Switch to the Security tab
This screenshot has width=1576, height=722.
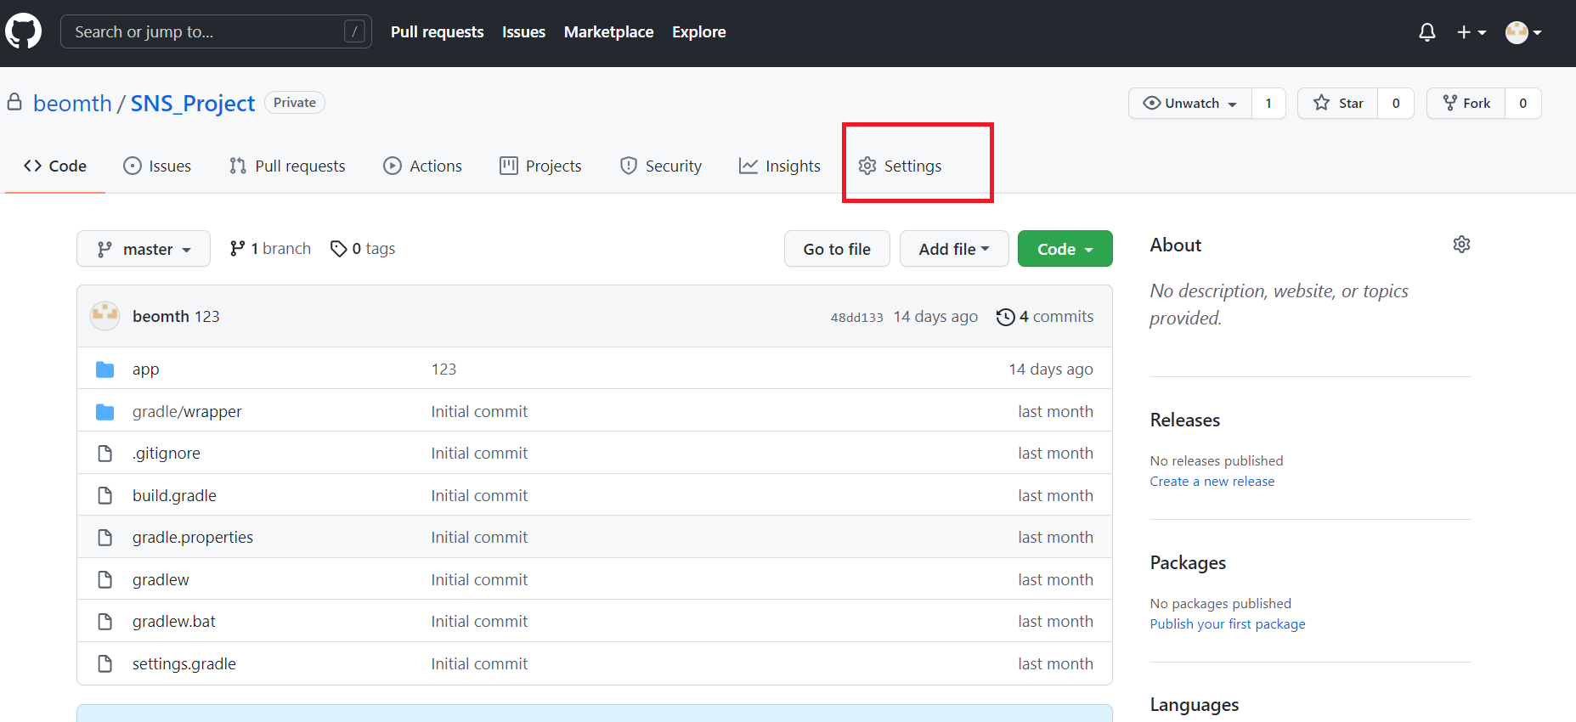pyautogui.click(x=661, y=166)
